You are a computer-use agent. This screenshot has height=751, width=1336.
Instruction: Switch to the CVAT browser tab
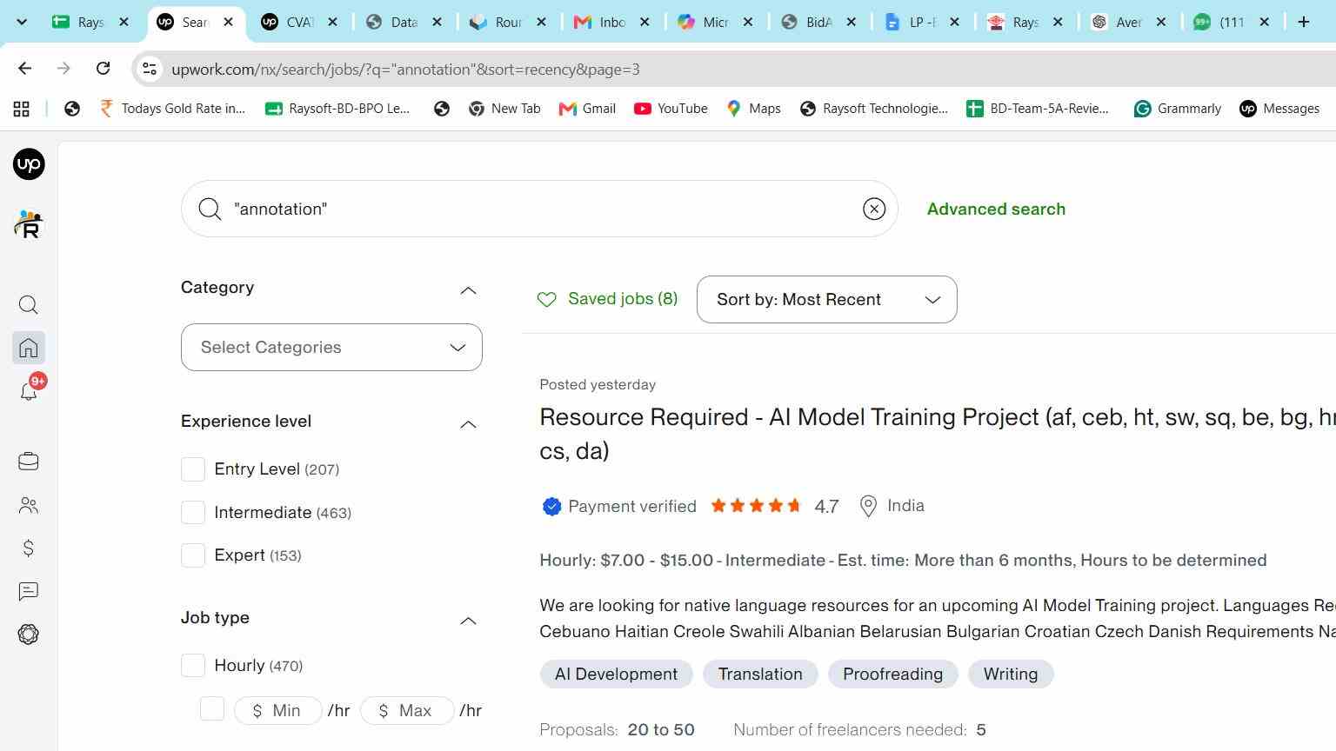(x=298, y=23)
